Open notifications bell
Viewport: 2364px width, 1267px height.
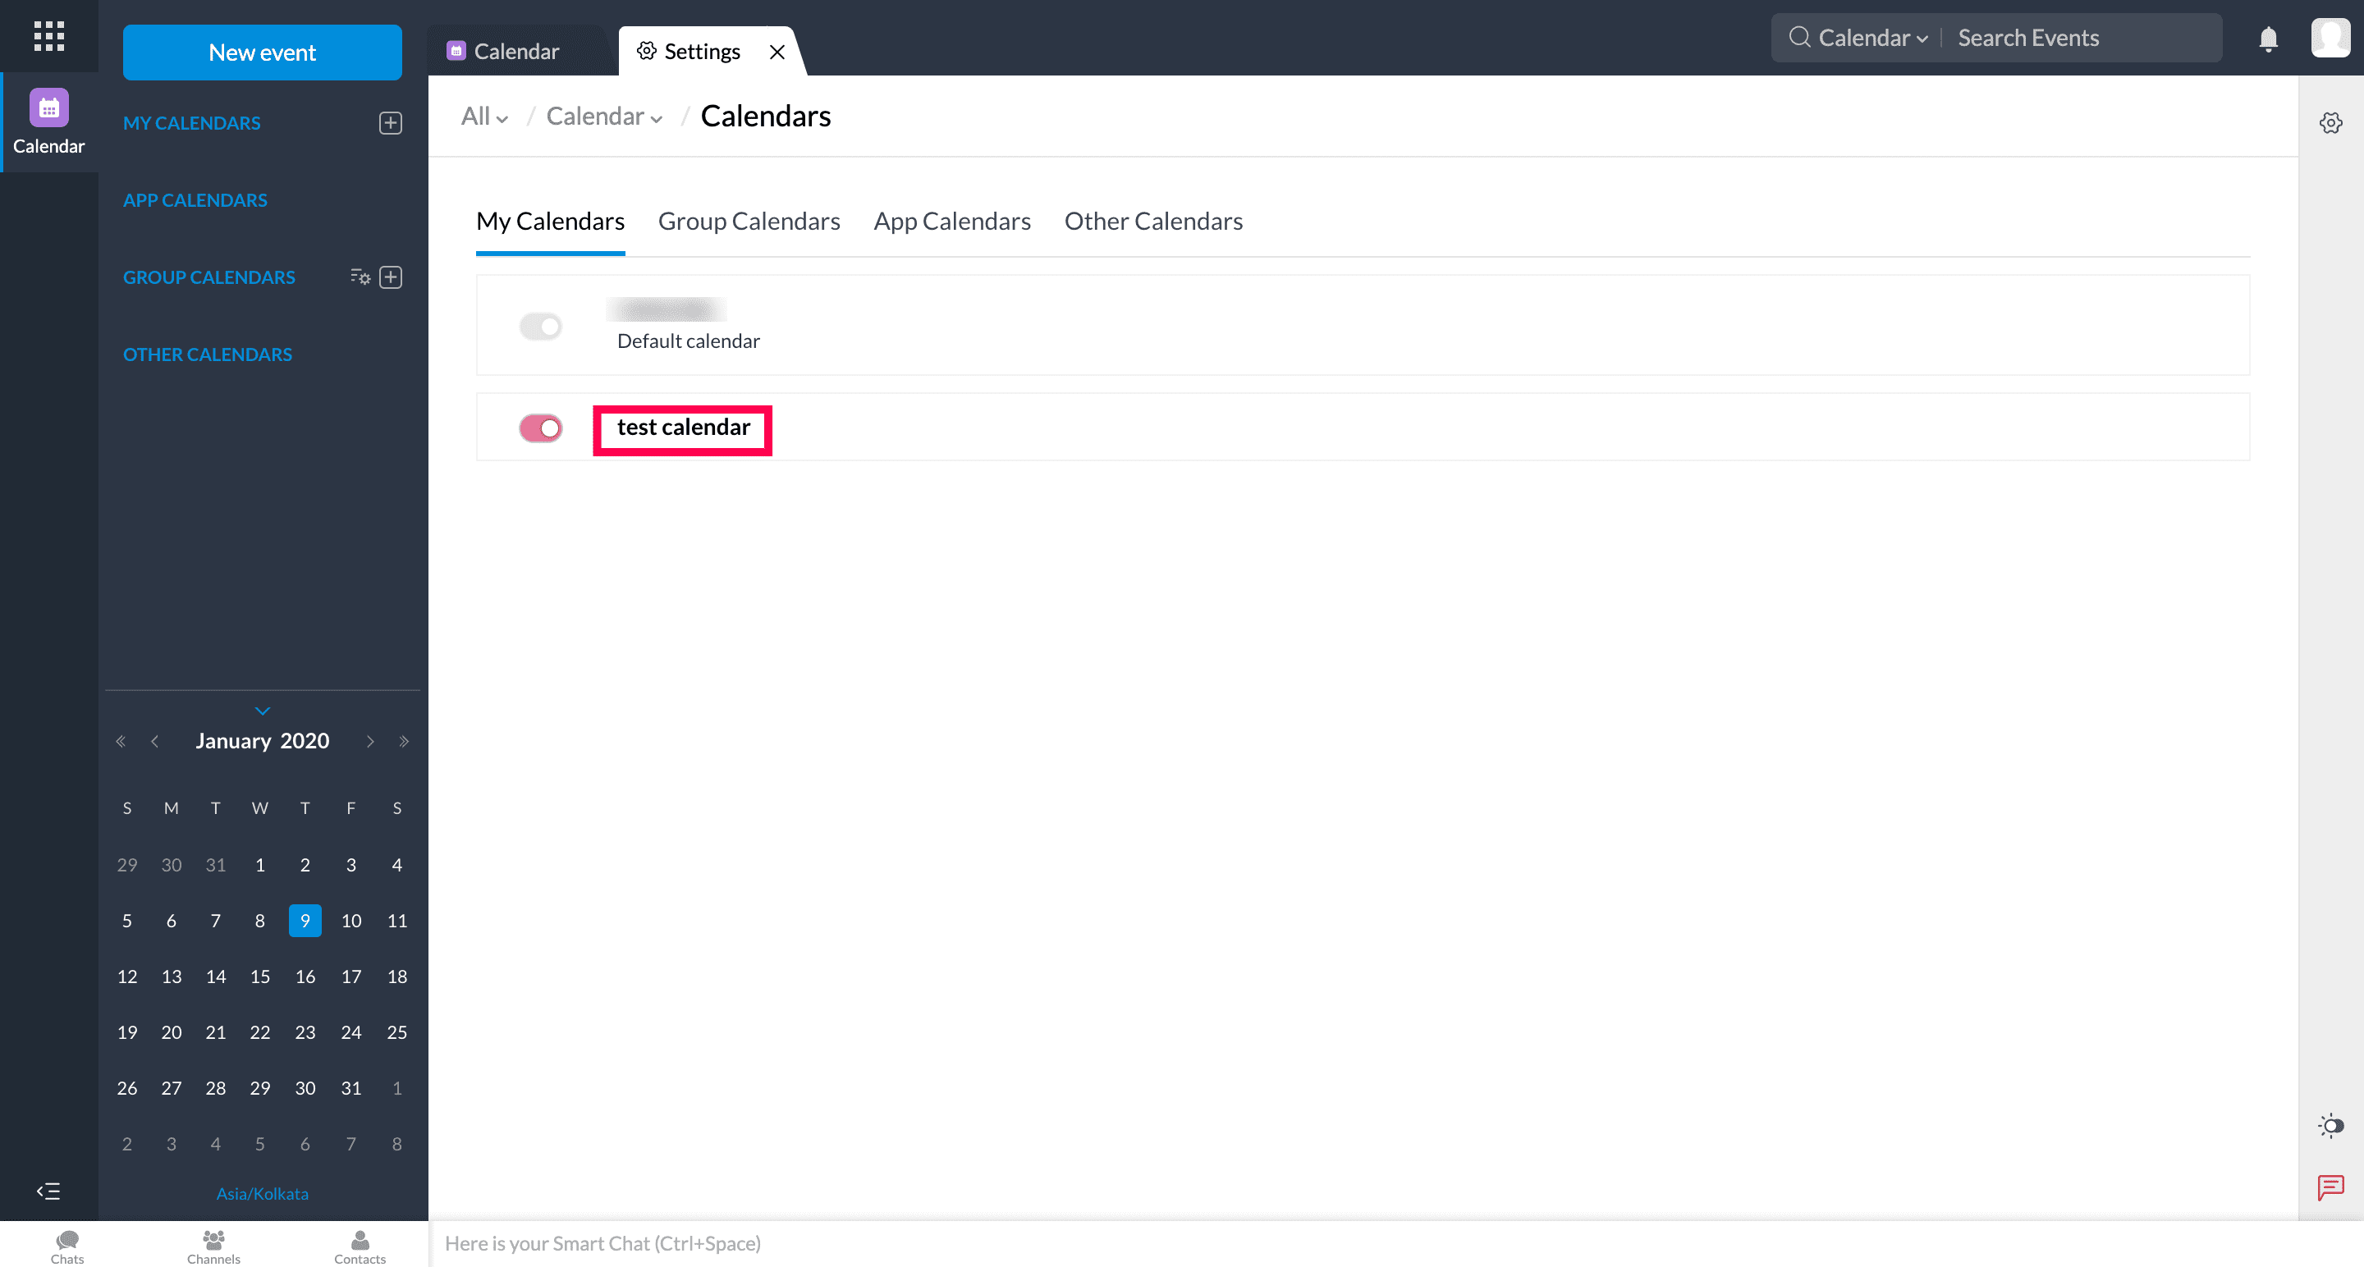pyautogui.click(x=2268, y=38)
